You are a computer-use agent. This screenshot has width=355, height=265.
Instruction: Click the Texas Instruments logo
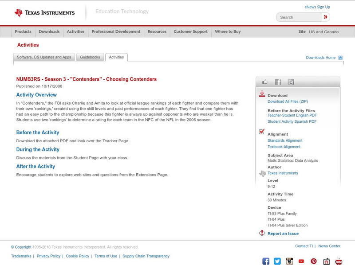tap(44, 13)
